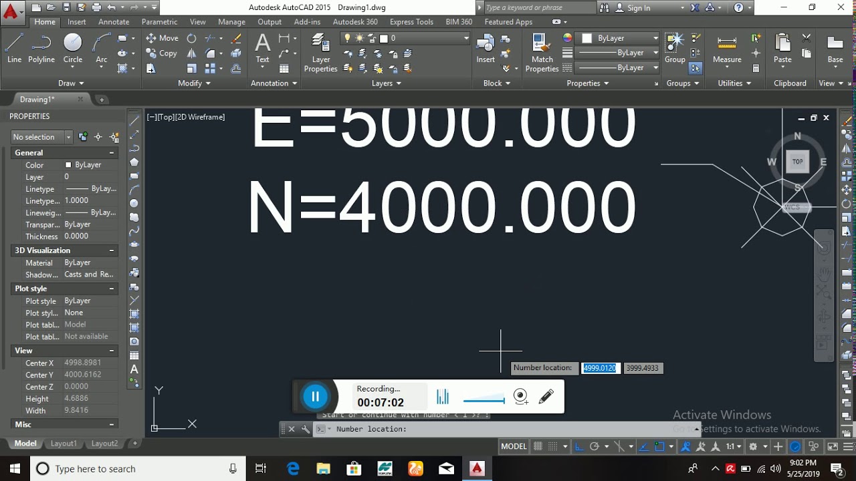Open the Express Tools ribbon tab
The height and width of the screenshot is (481, 856).
click(411, 22)
